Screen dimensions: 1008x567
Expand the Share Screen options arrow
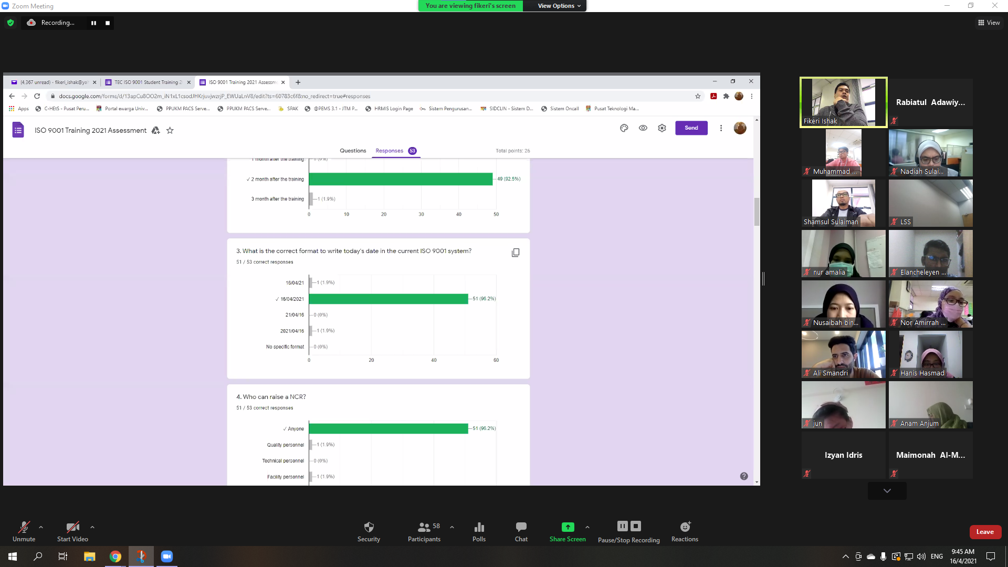[587, 527]
